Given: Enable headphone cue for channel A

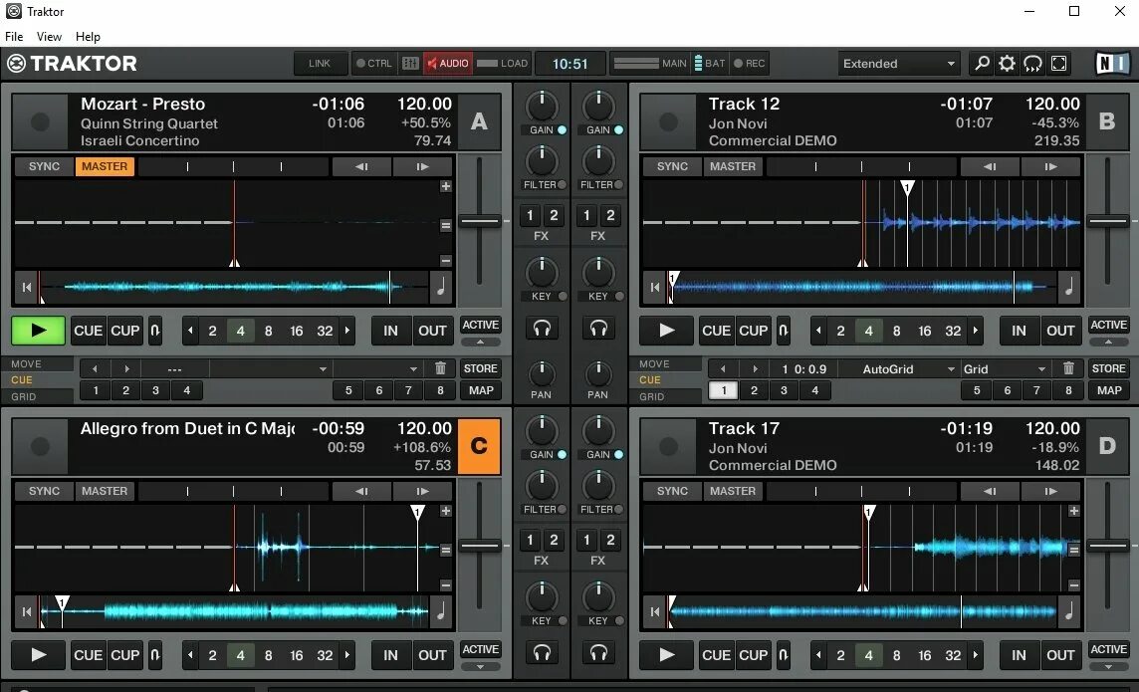Looking at the screenshot, I should click(x=542, y=329).
